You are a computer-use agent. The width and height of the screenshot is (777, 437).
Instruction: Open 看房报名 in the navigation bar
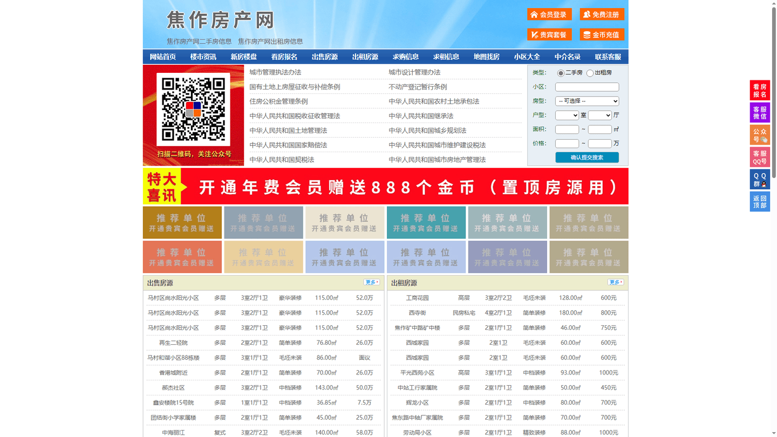point(284,57)
